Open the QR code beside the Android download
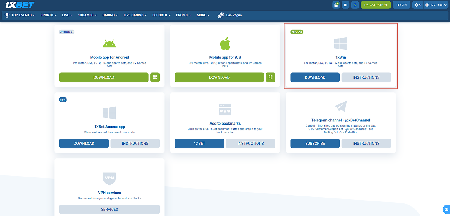Image resolution: width=450 pixels, height=216 pixels. click(155, 77)
